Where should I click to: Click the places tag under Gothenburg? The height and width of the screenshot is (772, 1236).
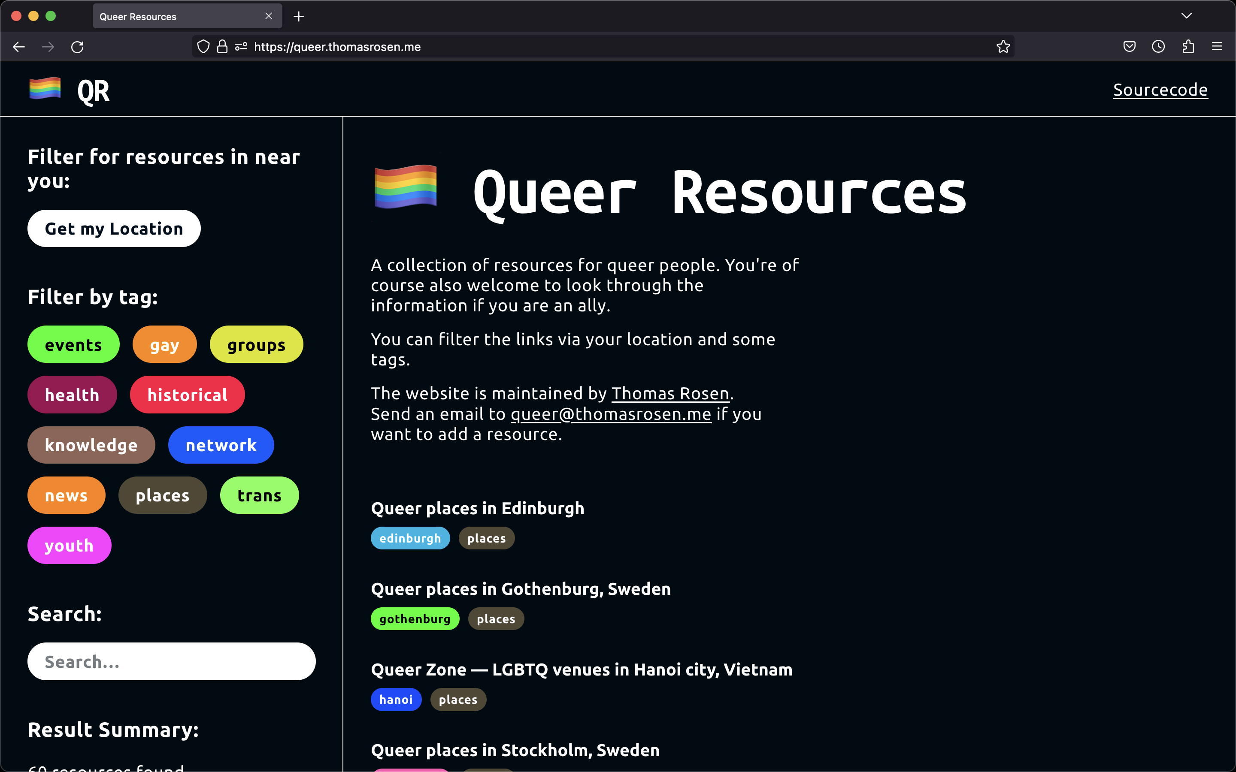[x=496, y=619]
